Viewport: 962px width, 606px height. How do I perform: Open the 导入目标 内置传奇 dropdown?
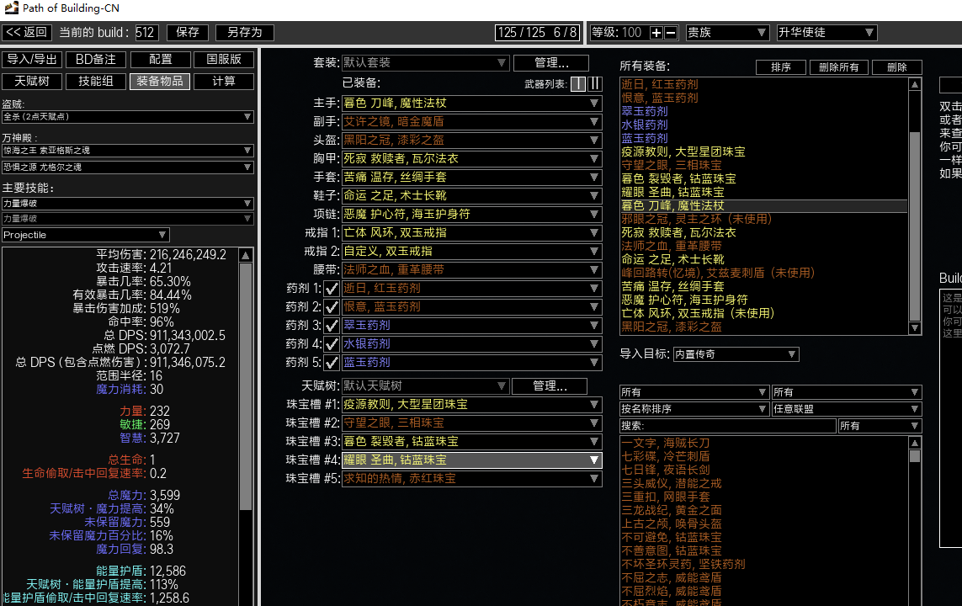coord(735,354)
